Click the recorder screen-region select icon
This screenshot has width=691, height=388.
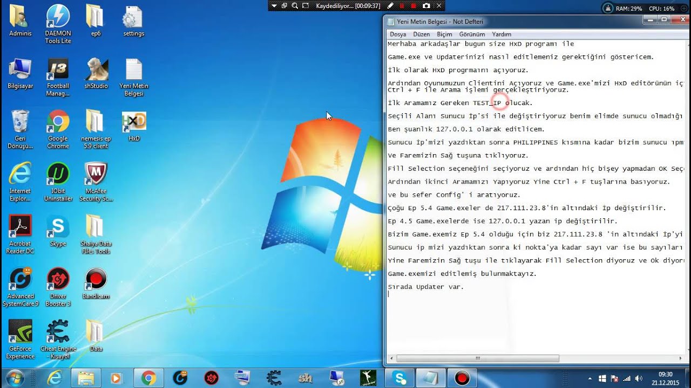coord(306,6)
